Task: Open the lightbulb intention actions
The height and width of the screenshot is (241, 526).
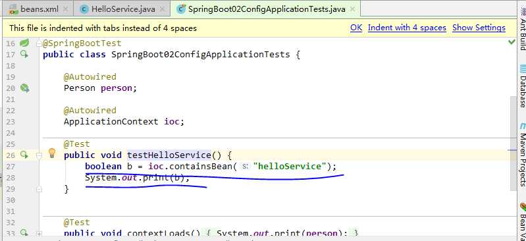Action: [x=51, y=153]
